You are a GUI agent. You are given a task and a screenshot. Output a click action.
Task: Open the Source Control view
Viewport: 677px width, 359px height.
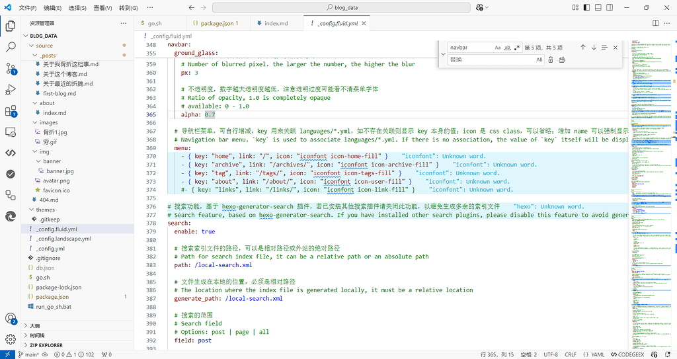click(11, 68)
